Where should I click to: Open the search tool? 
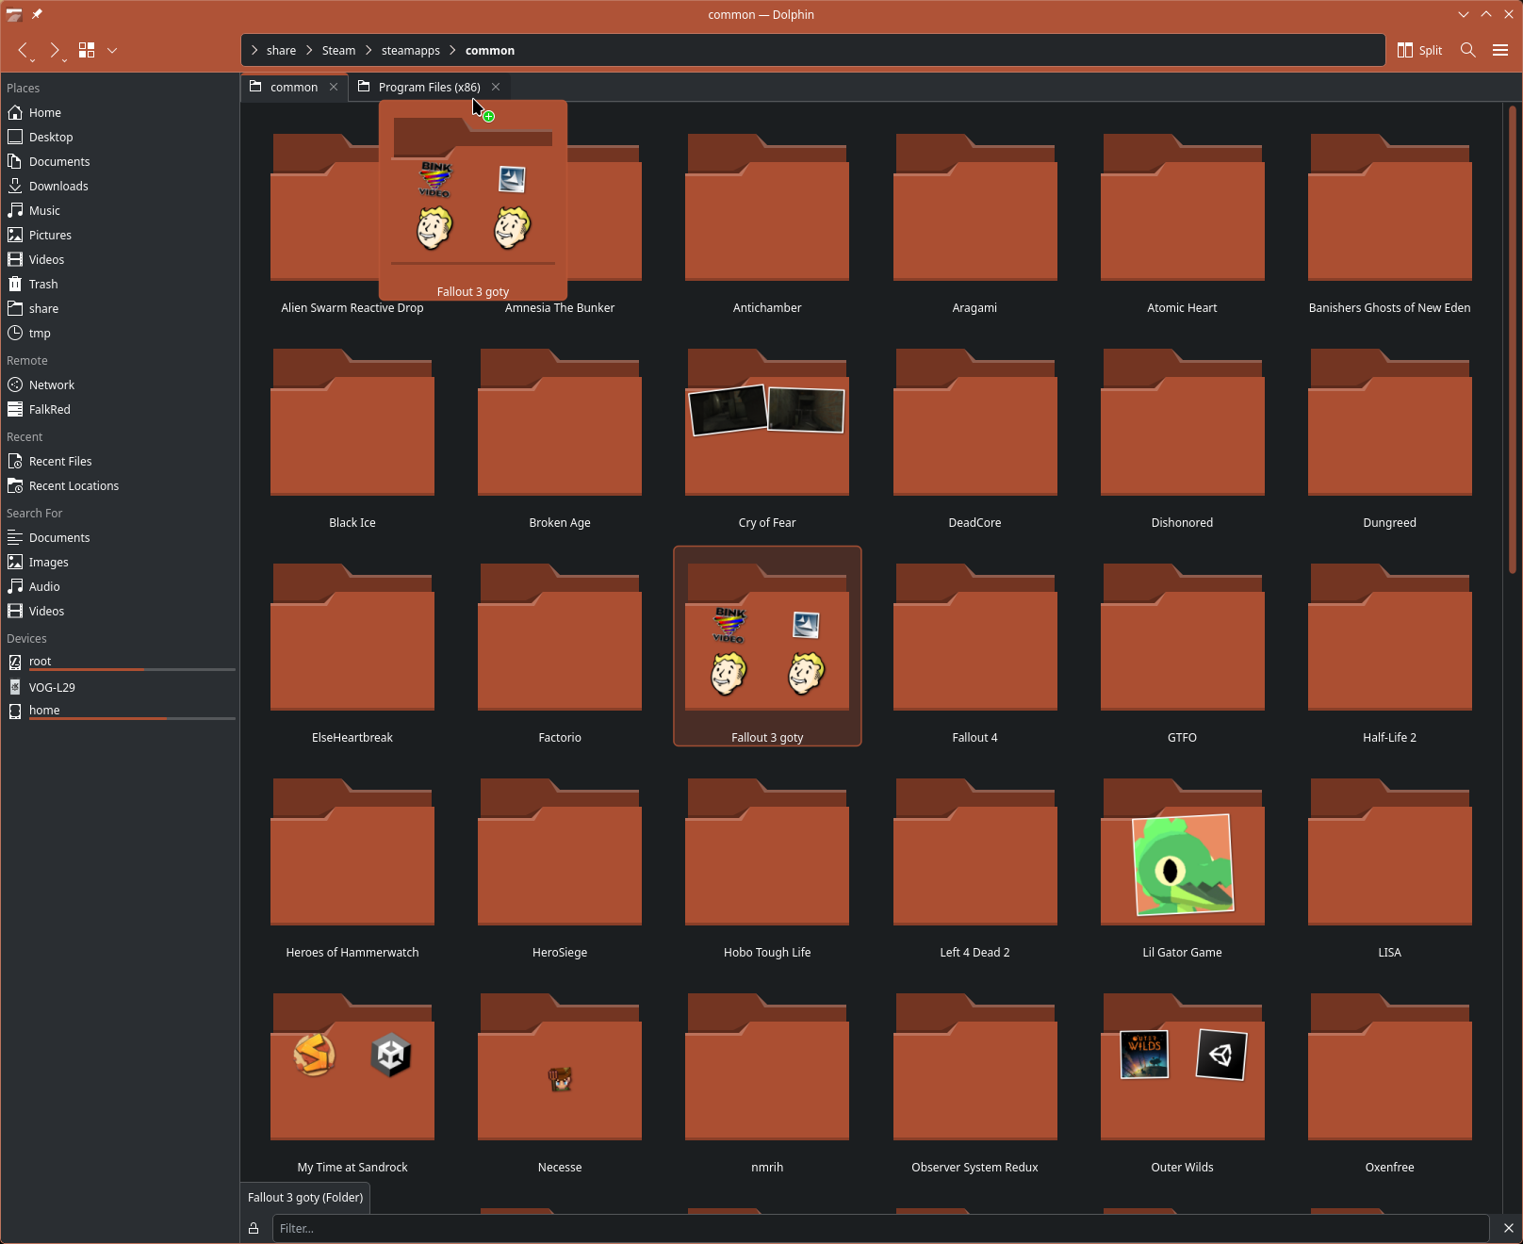pyautogui.click(x=1467, y=50)
